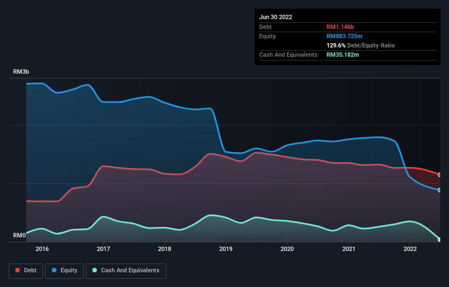
Task: Click the RM883.725m equity value
Action: coord(344,36)
